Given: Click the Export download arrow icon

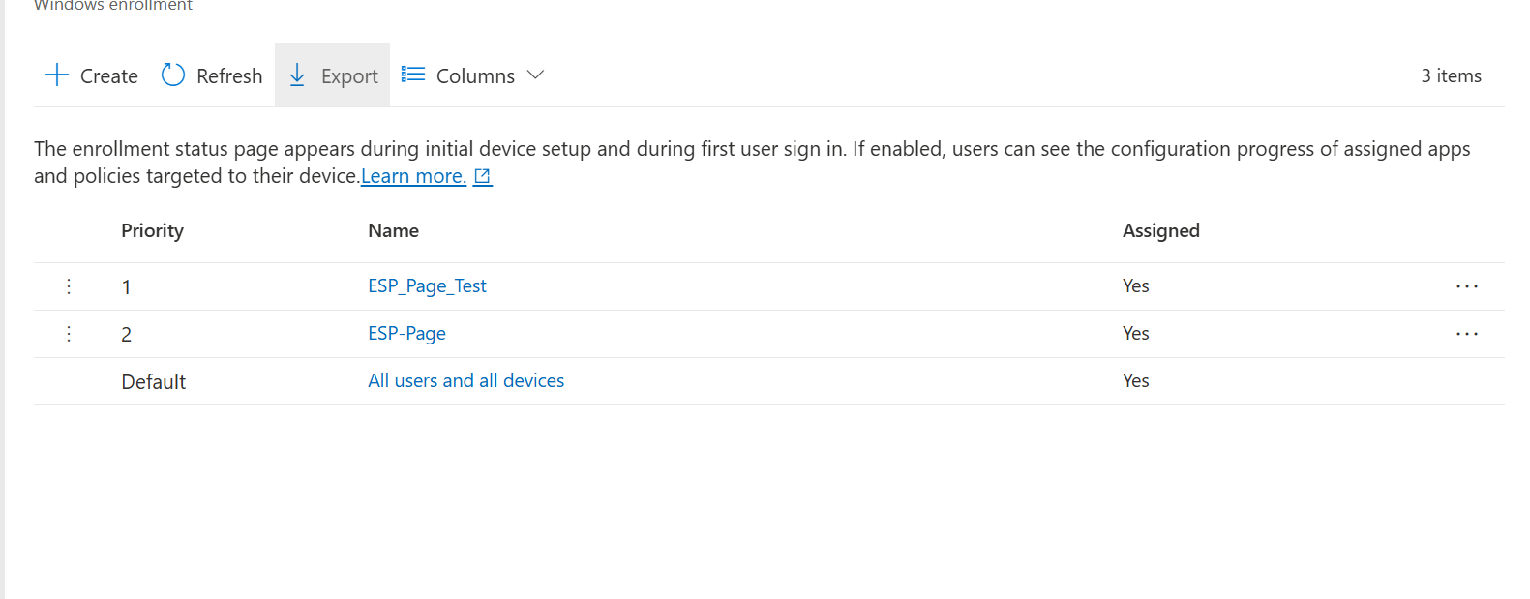Looking at the screenshot, I should tap(298, 75).
